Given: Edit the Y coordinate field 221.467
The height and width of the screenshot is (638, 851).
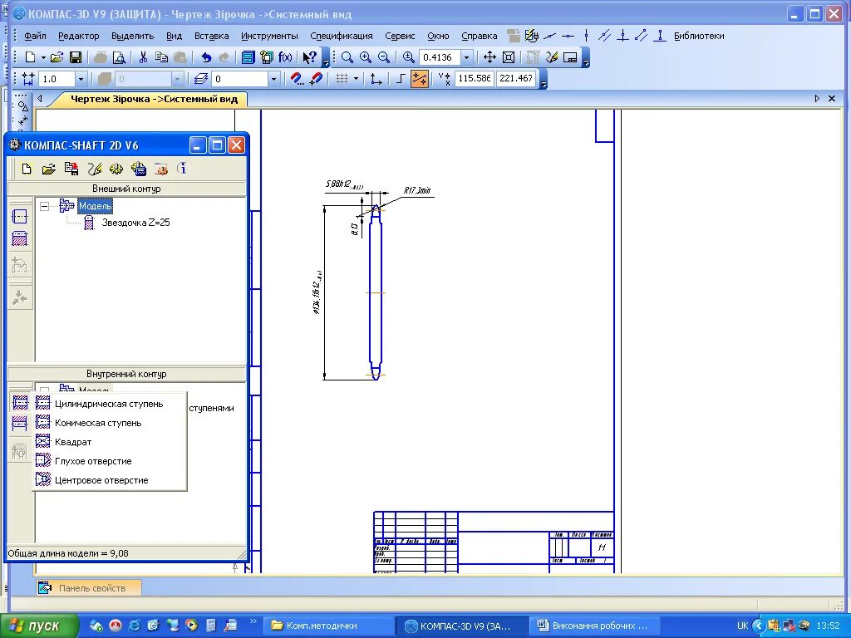Looking at the screenshot, I should [x=515, y=79].
